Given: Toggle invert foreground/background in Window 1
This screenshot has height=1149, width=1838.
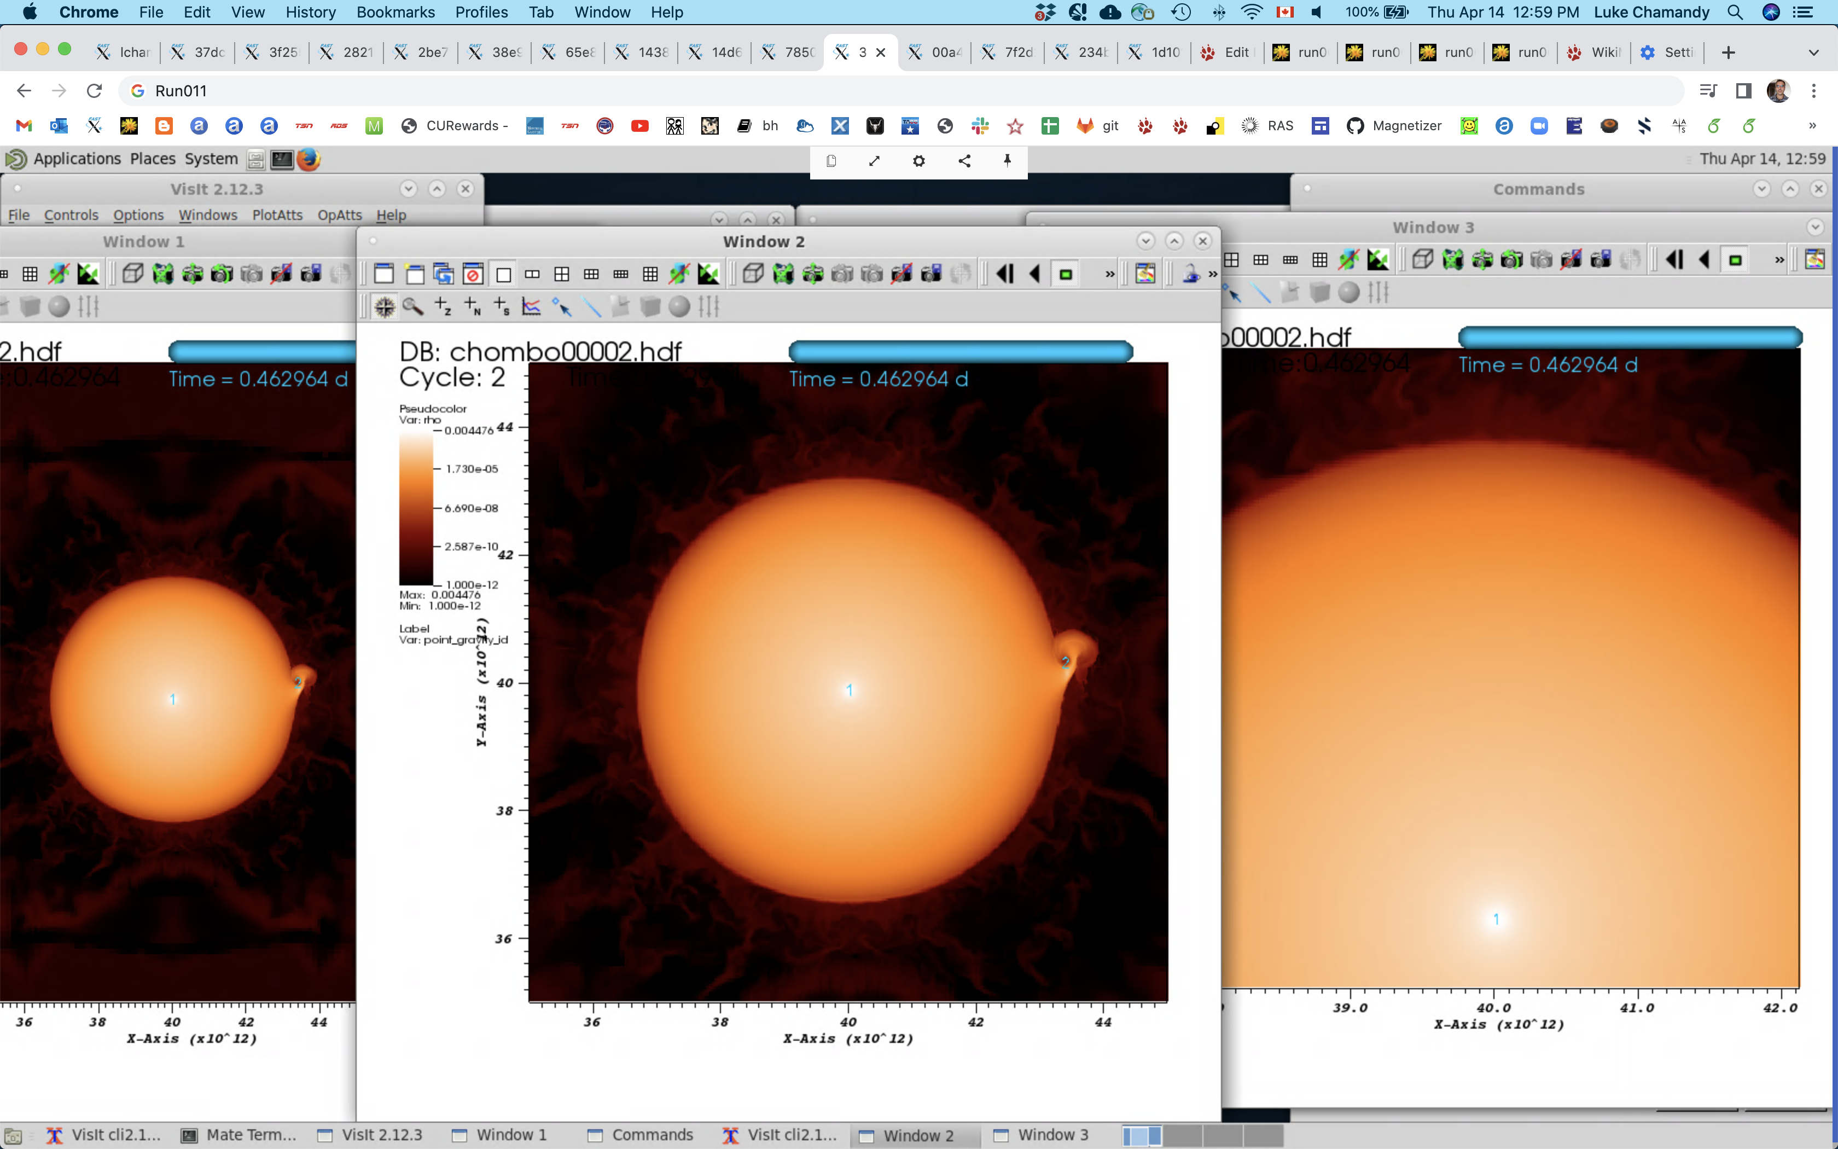Looking at the screenshot, I should click(x=88, y=274).
